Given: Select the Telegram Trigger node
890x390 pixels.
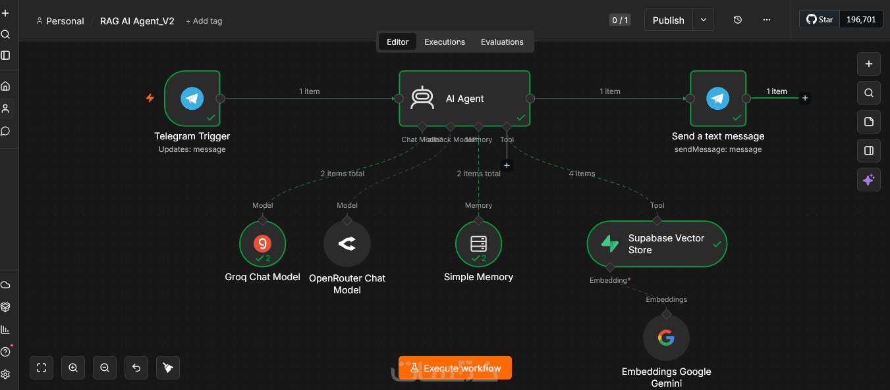Looking at the screenshot, I should coord(192,99).
